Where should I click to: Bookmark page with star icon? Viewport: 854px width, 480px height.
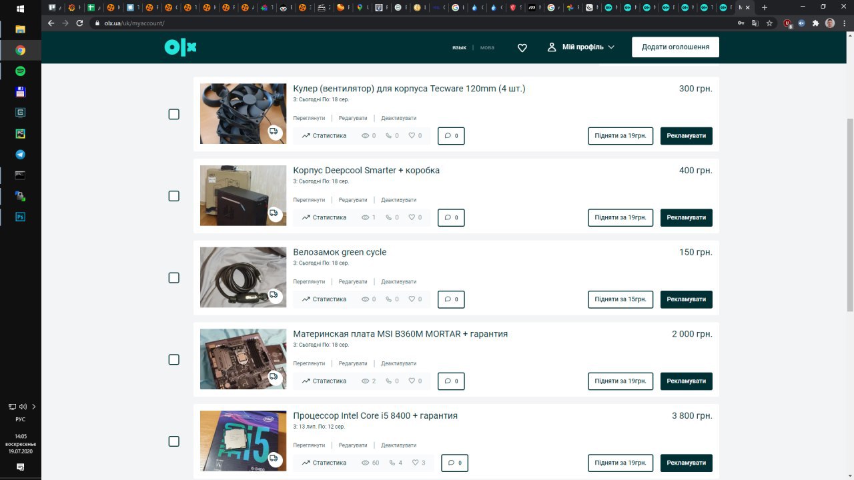coord(769,23)
